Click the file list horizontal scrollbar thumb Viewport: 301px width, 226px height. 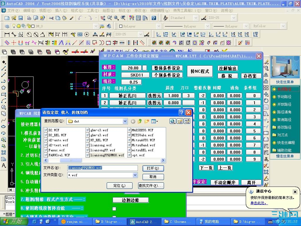71,160
